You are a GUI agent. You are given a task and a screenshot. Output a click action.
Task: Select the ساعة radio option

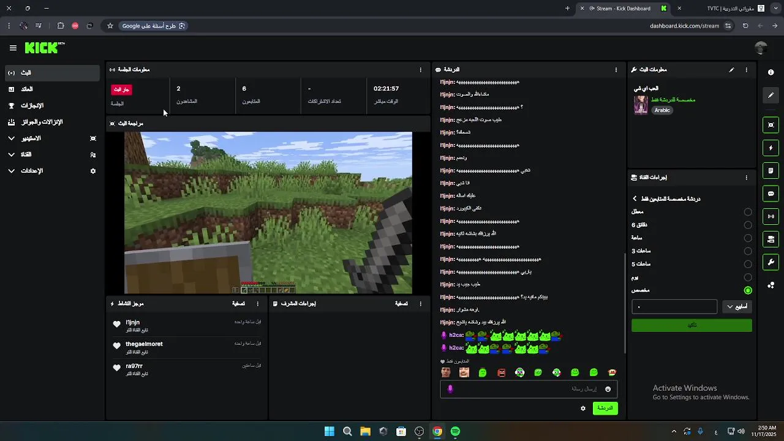pyautogui.click(x=748, y=238)
